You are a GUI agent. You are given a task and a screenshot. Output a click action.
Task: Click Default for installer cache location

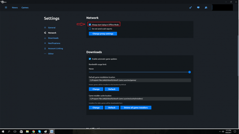(112, 107)
